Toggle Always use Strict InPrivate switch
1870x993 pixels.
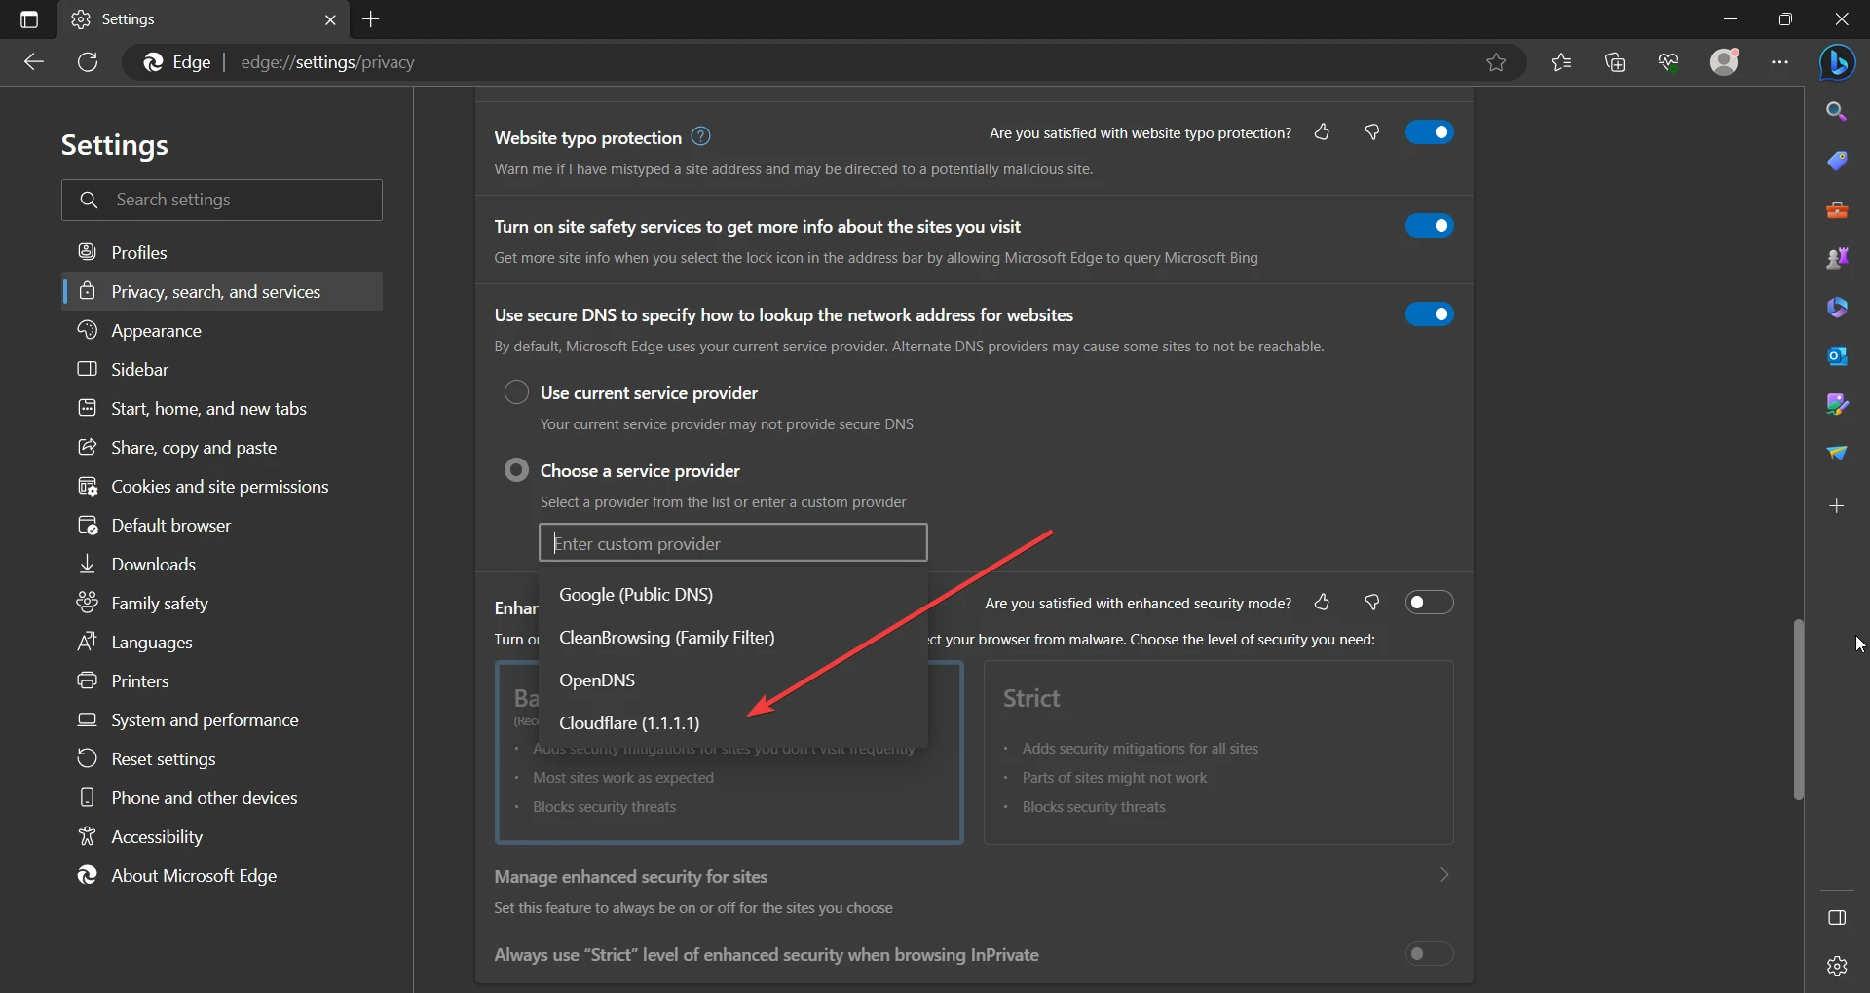pos(1429,954)
